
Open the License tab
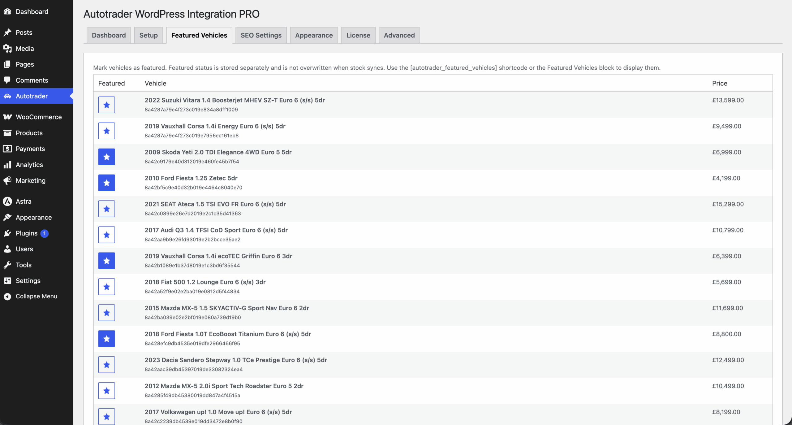tap(358, 35)
